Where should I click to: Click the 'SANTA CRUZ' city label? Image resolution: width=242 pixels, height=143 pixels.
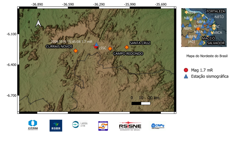(x=140, y=43)
